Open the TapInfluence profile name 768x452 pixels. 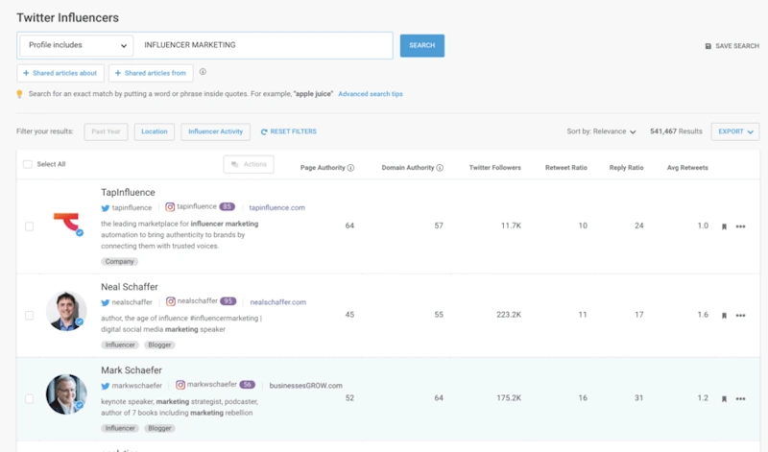pyautogui.click(x=128, y=193)
